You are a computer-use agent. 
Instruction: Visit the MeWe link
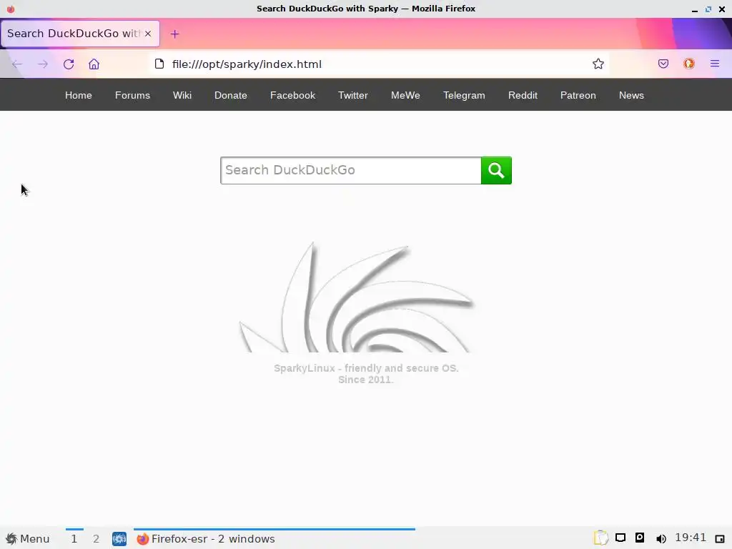coord(405,95)
